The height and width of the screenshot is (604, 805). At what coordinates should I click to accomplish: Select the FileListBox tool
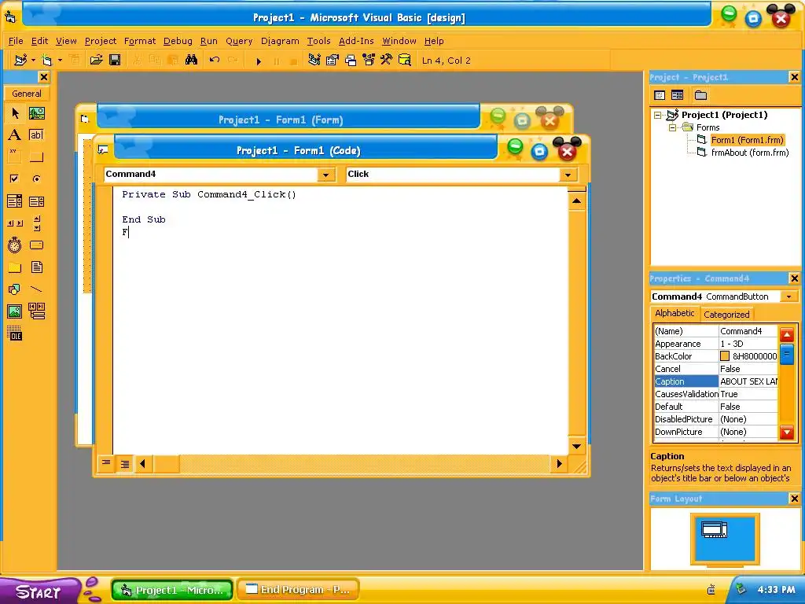click(36, 267)
